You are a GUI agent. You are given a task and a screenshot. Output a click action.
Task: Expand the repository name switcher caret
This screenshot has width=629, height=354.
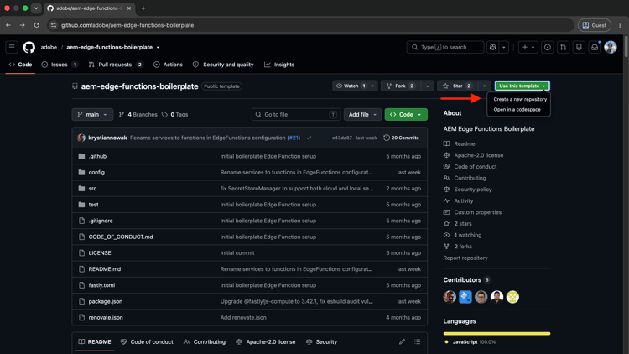pos(158,47)
